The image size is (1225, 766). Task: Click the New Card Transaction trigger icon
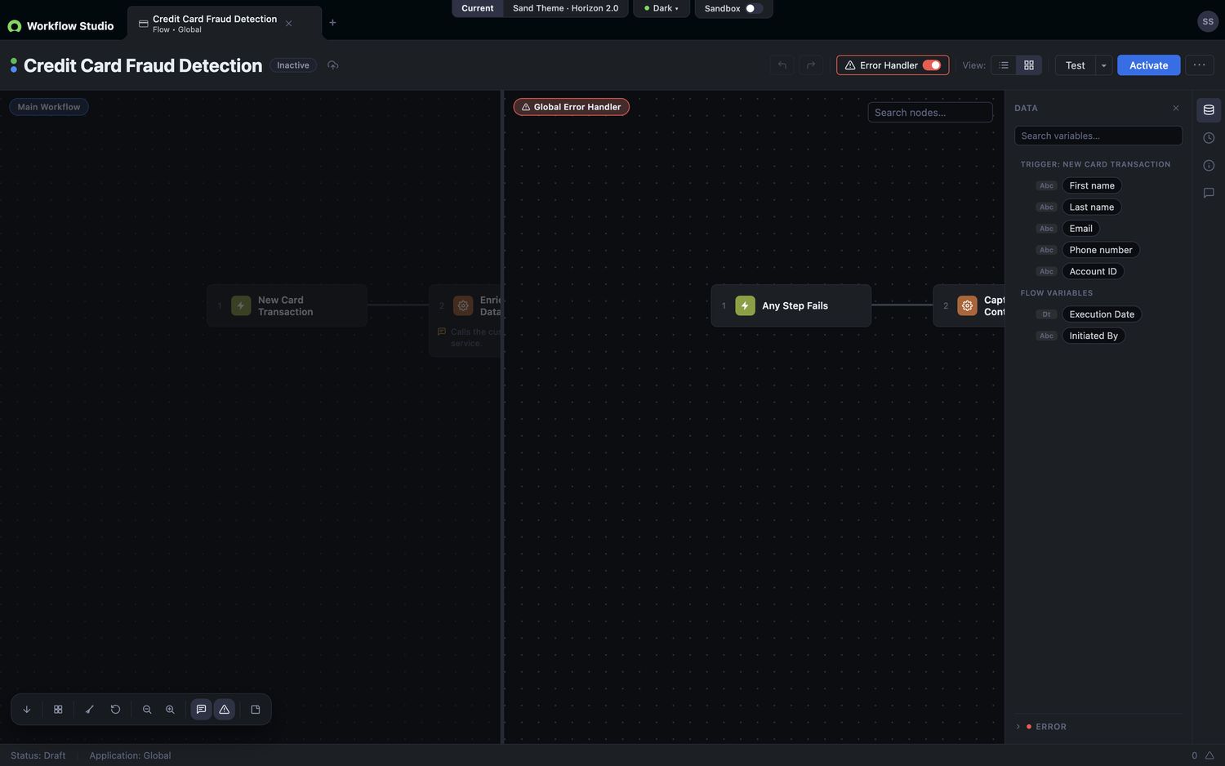click(x=241, y=305)
